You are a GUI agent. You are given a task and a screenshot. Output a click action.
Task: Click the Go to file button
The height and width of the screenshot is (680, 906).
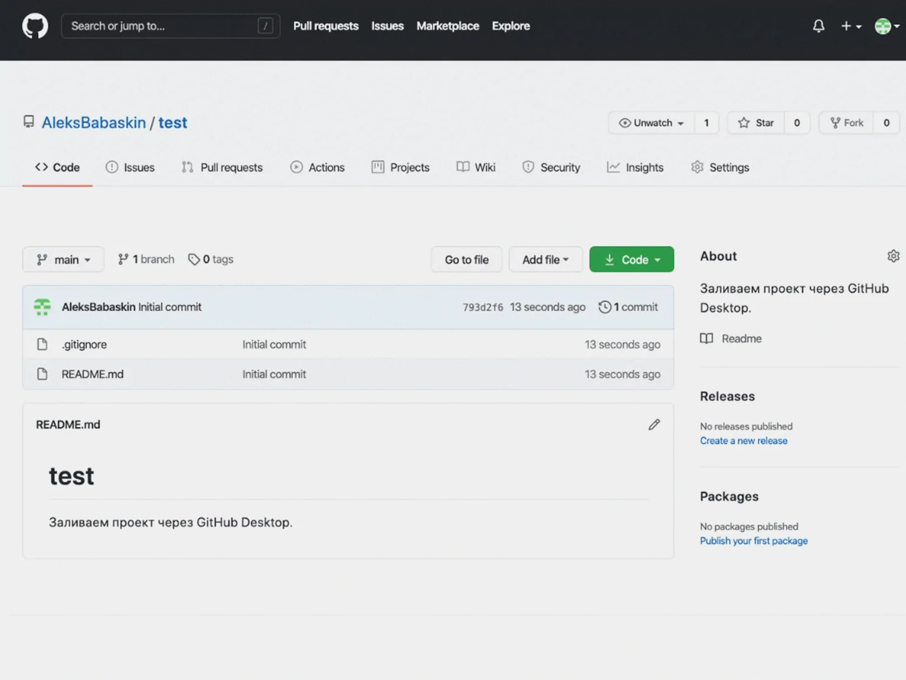pos(467,259)
